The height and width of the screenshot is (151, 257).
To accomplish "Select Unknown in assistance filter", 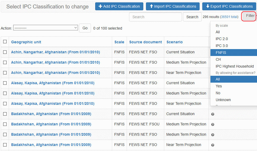I will click(x=223, y=100).
